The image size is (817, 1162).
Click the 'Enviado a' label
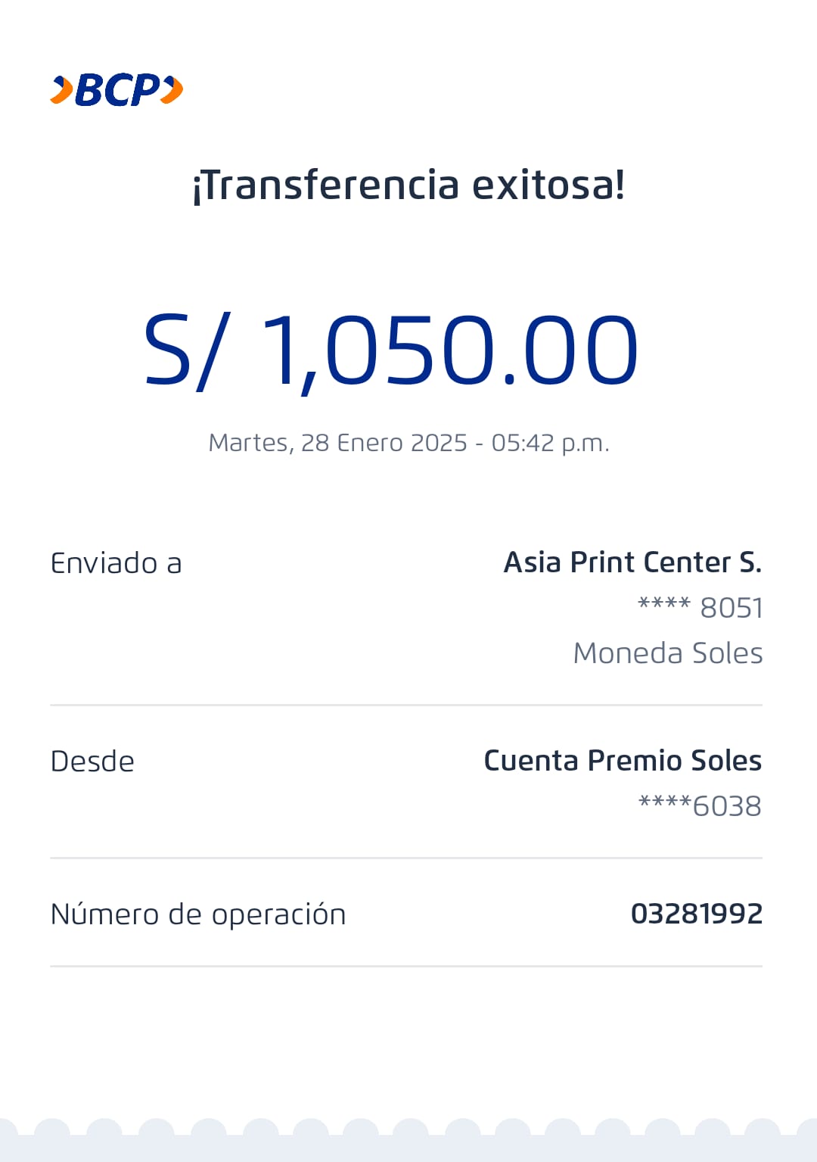116,563
